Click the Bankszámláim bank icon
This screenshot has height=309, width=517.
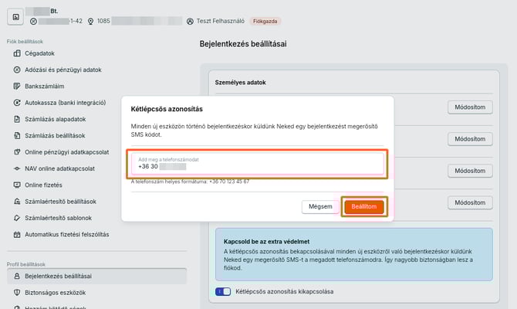click(x=18, y=86)
